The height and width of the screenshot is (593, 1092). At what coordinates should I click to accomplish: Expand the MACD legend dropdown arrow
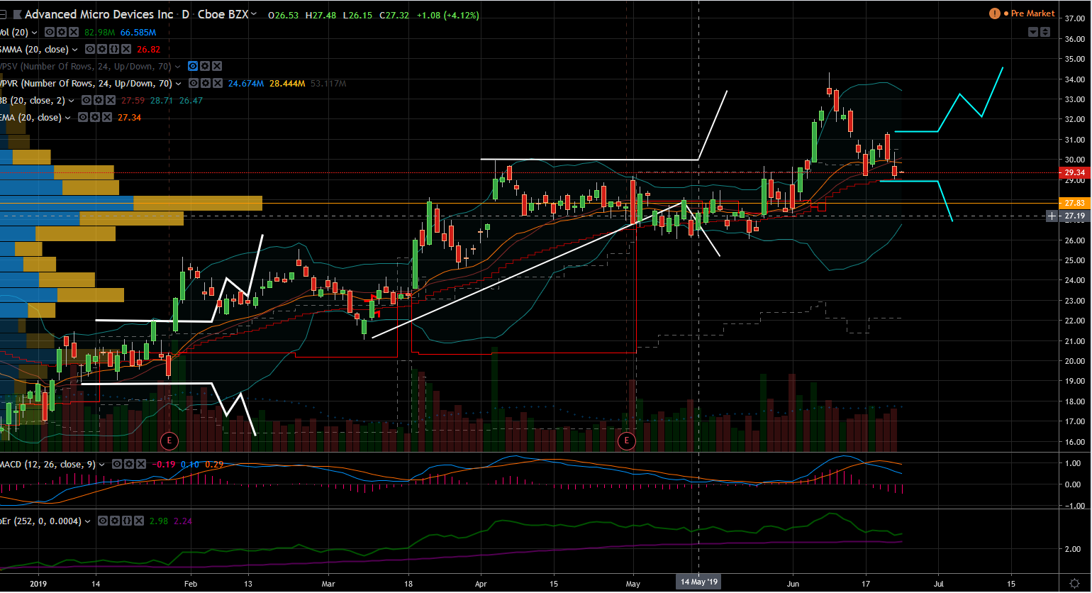pos(102,465)
